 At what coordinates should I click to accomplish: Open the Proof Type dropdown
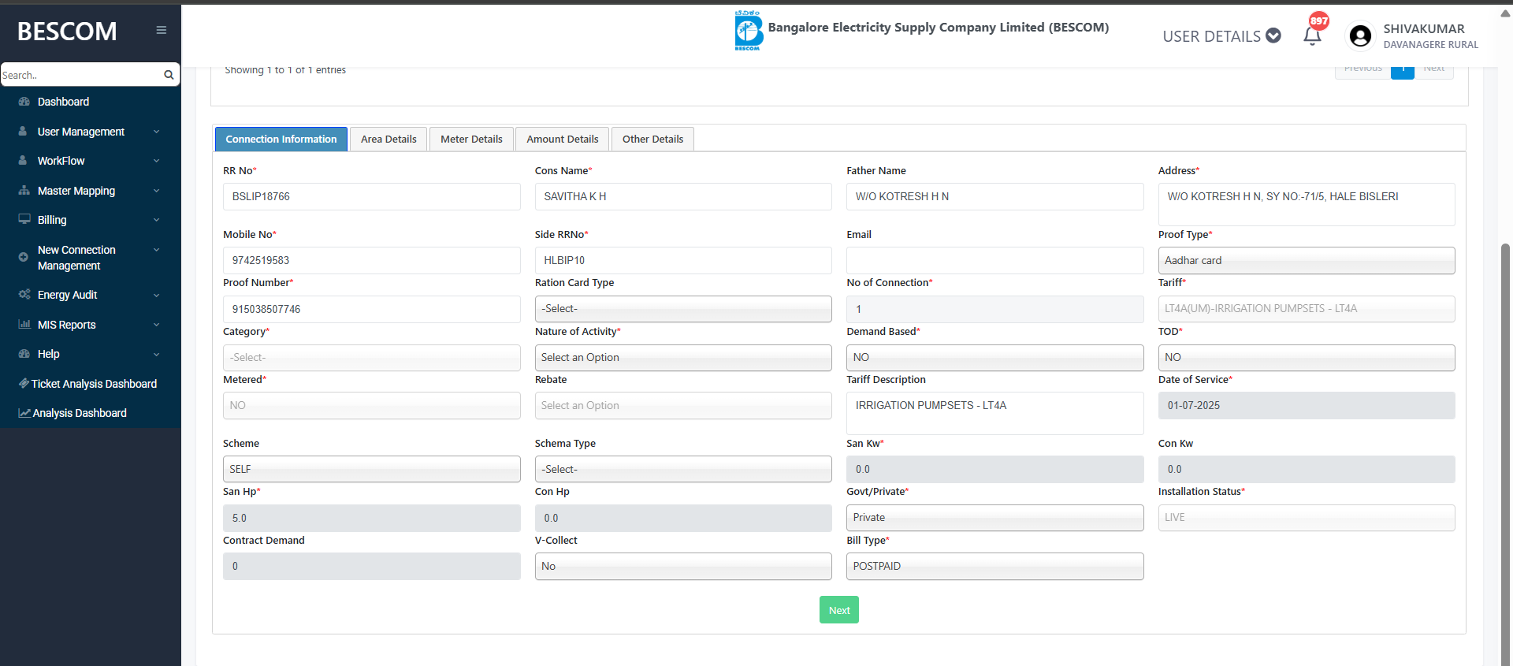coord(1306,261)
